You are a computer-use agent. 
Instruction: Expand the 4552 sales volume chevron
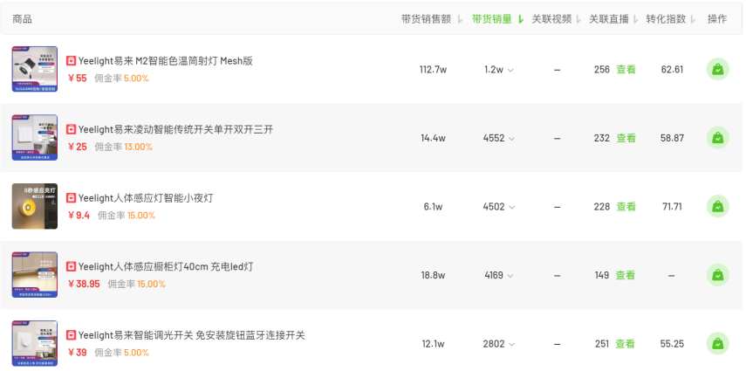click(511, 139)
